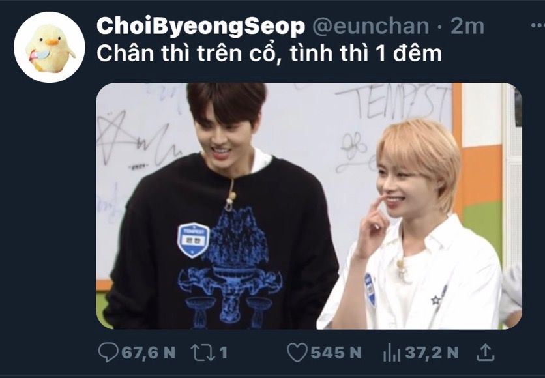Image resolution: width=545 pixels, height=378 pixels.
Task: Click the retweet arrows icon
Action: (x=203, y=353)
